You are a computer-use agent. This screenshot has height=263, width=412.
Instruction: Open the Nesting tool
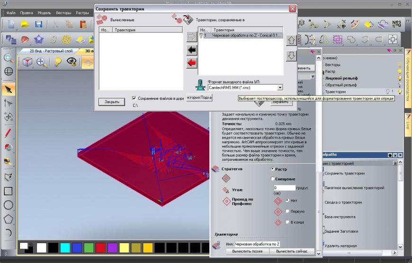click(x=396, y=25)
